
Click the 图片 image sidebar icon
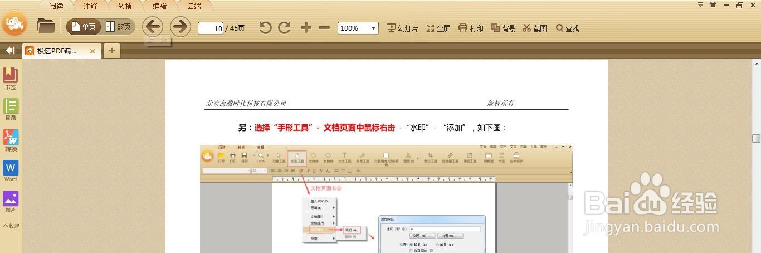point(11,202)
